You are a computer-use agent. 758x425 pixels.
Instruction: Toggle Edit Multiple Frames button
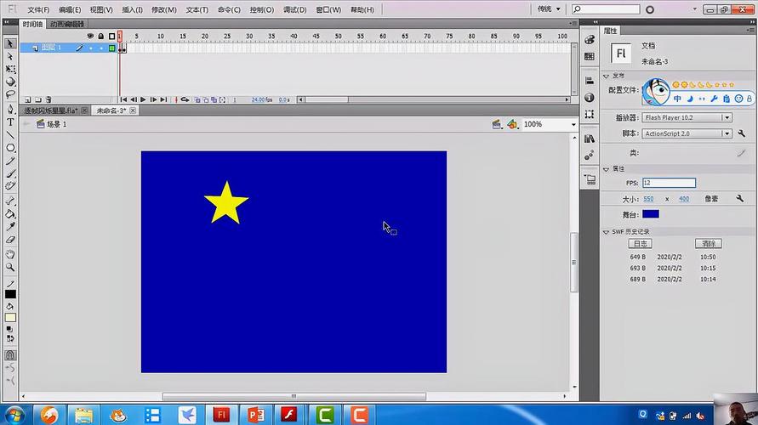click(x=214, y=99)
